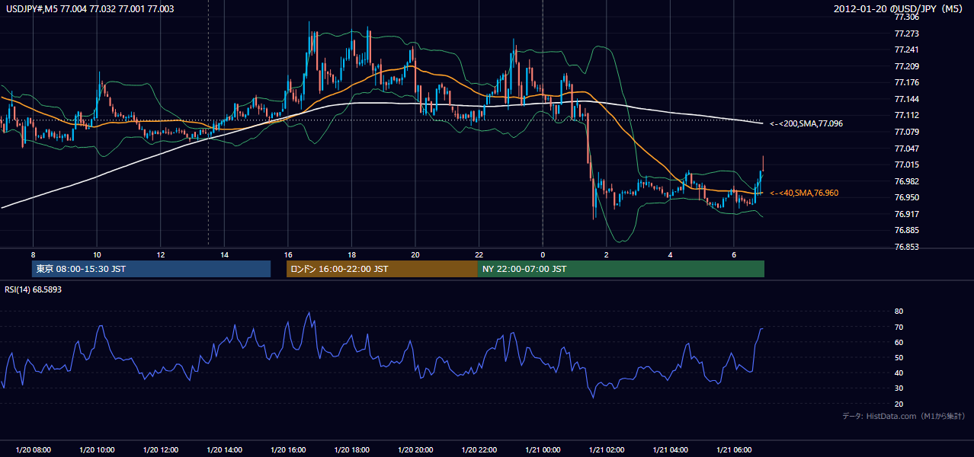974x457 pixels.
Task: Click the 77.176 price axis label
Action: (x=906, y=83)
